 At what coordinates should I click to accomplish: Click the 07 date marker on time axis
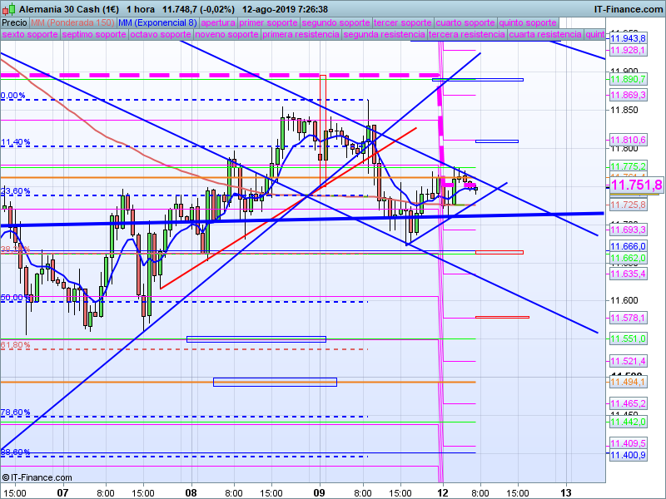[x=63, y=492]
